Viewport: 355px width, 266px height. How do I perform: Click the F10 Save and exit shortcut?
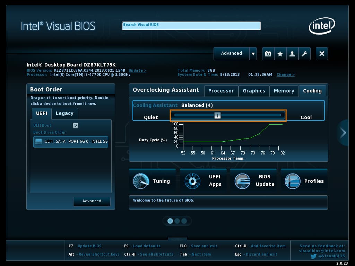(198, 246)
